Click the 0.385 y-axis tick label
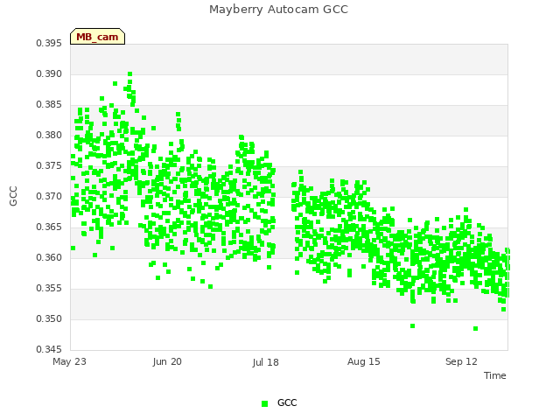The height and width of the screenshot is (420, 560). [x=49, y=105]
